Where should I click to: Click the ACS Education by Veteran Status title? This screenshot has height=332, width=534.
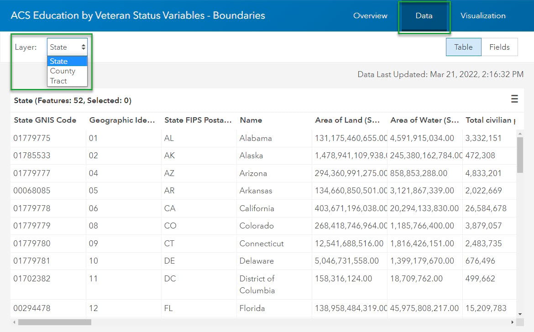(x=138, y=16)
